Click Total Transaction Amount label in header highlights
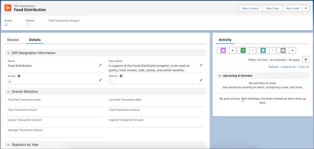Viewport: 314px width, 149px height. pyautogui.click(x=64, y=20)
